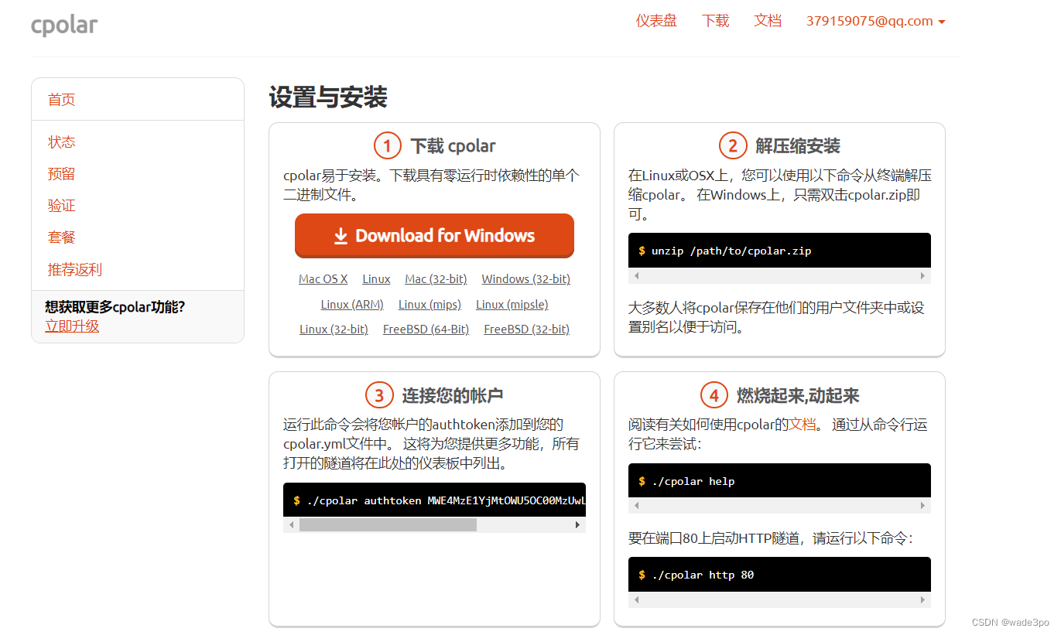The image size is (1061, 635).
Task: Click the unzip /path/to/cpolar.zip command text
Action: 731,251
